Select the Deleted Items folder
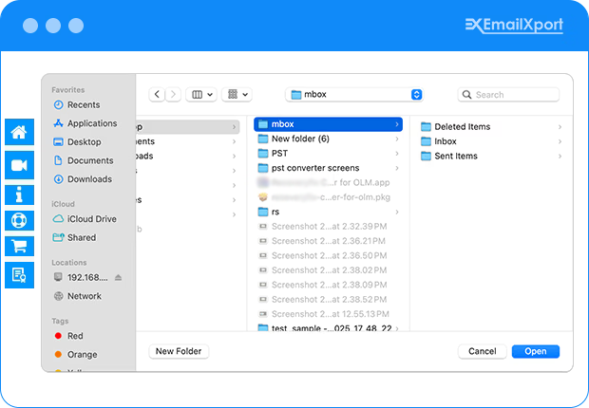Image resolution: width=589 pixels, height=408 pixels. click(x=492, y=127)
